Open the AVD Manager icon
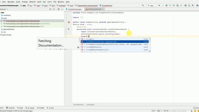This screenshot has width=199, height=112. 189,6
